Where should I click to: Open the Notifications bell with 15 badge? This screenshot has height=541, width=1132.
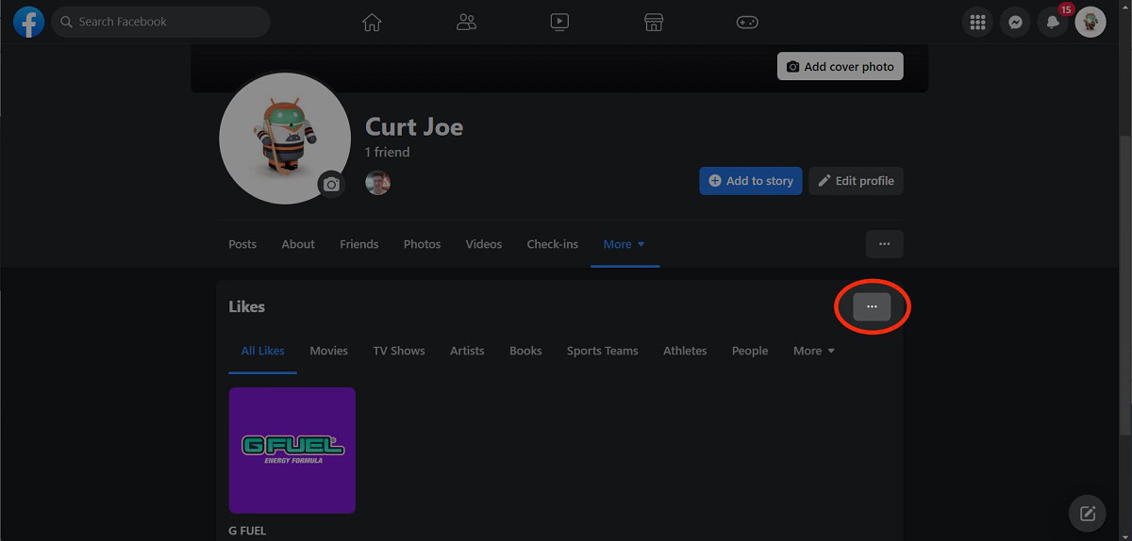pyautogui.click(x=1053, y=22)
